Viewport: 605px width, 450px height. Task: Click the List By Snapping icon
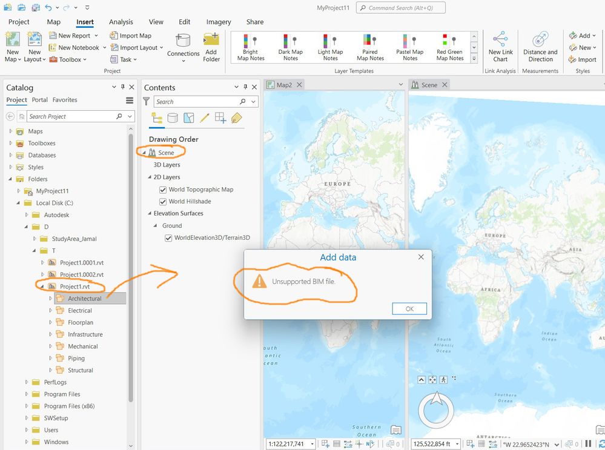(x=220, y=117)
